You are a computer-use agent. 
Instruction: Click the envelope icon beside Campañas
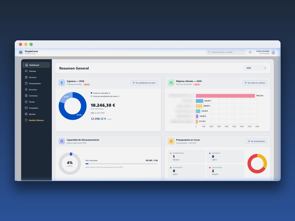tap(26, 108)
